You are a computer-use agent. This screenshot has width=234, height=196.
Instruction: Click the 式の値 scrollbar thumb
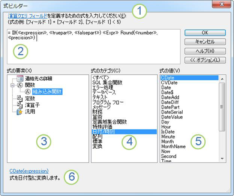click(222, 107)
